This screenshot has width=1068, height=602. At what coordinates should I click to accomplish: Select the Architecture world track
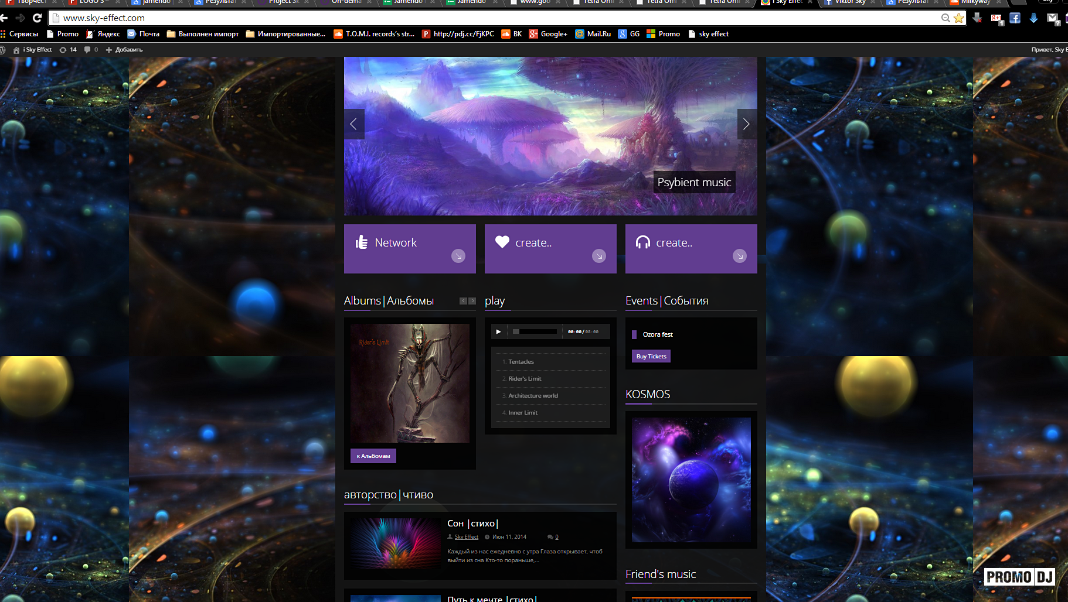pos(533,396)
